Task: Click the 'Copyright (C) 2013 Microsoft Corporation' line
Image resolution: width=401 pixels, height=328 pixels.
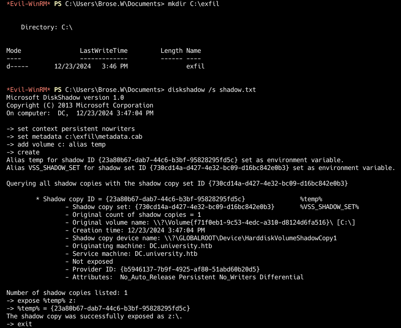Action: 80,105
